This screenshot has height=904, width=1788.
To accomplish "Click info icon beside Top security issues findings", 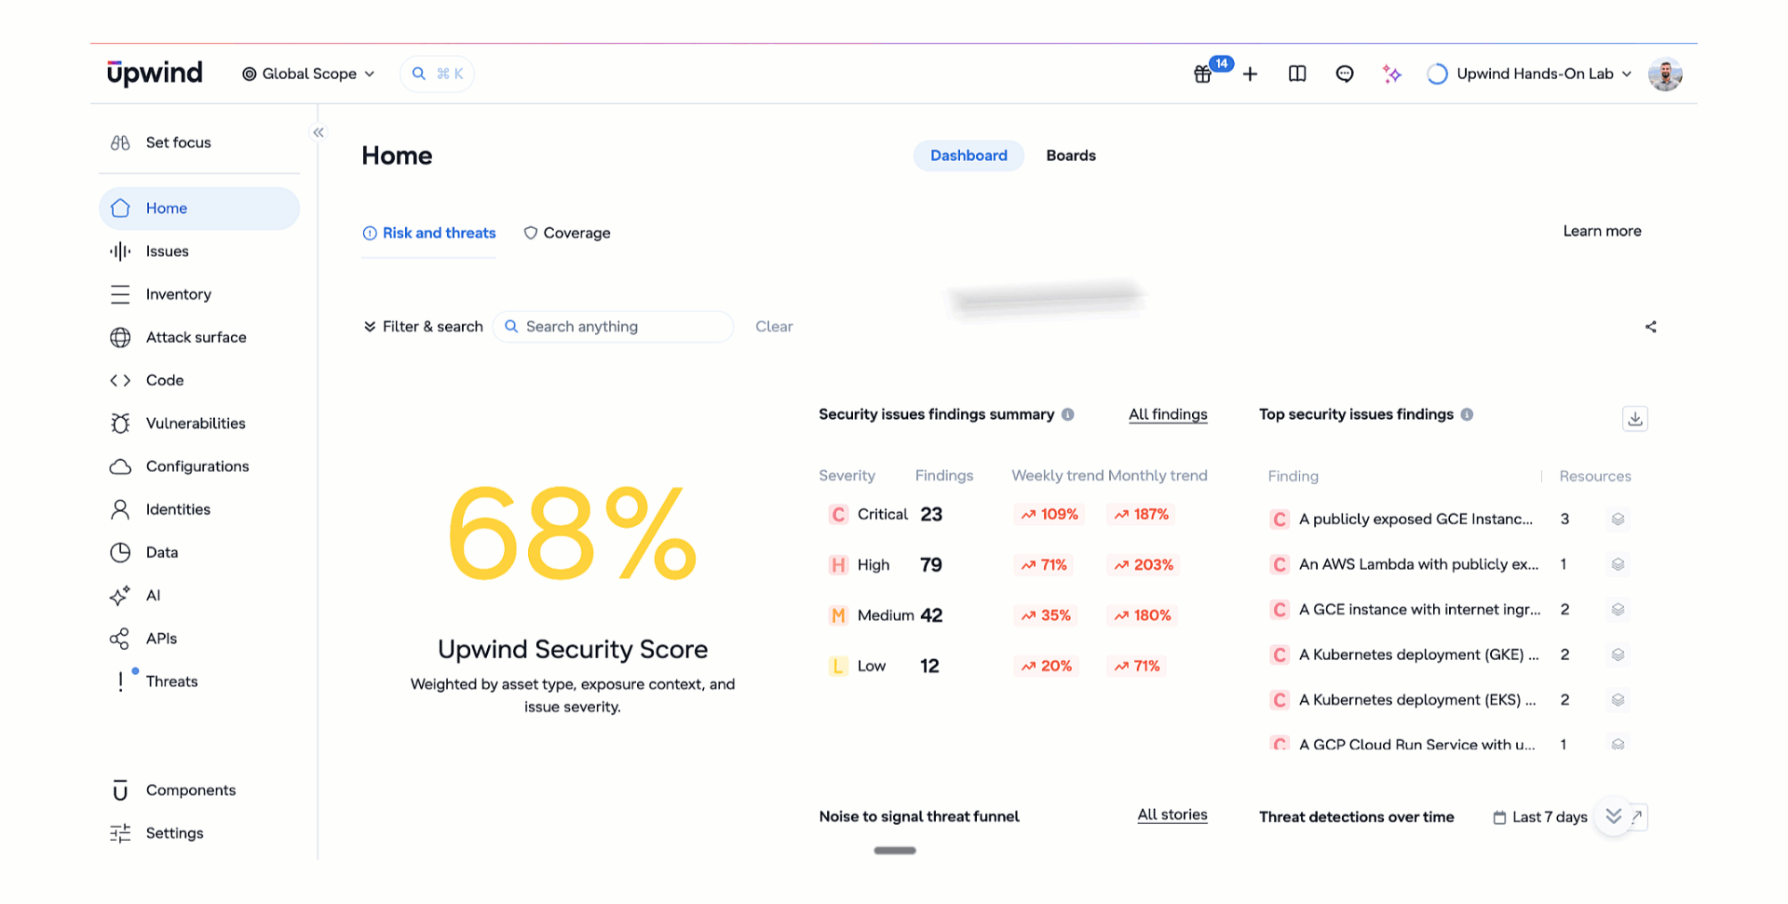I will pyautogui.click(x=1468, y=414).
